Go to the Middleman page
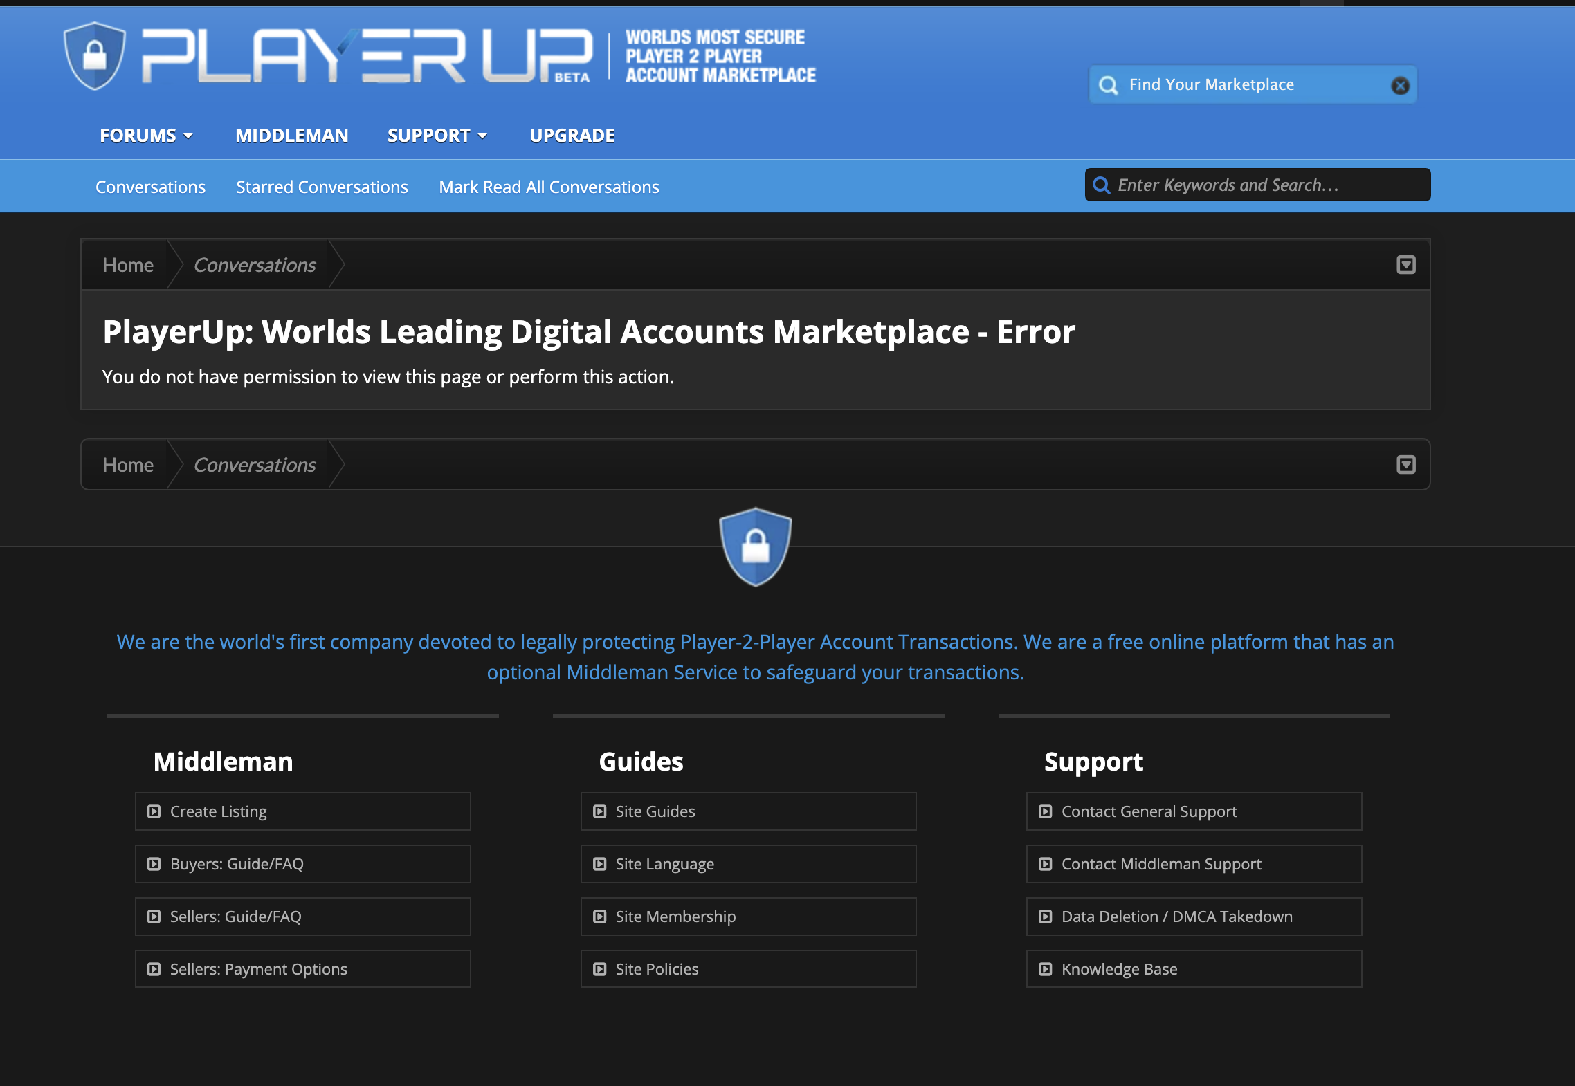The image size is (1575, 1086). tap(292, 136)
